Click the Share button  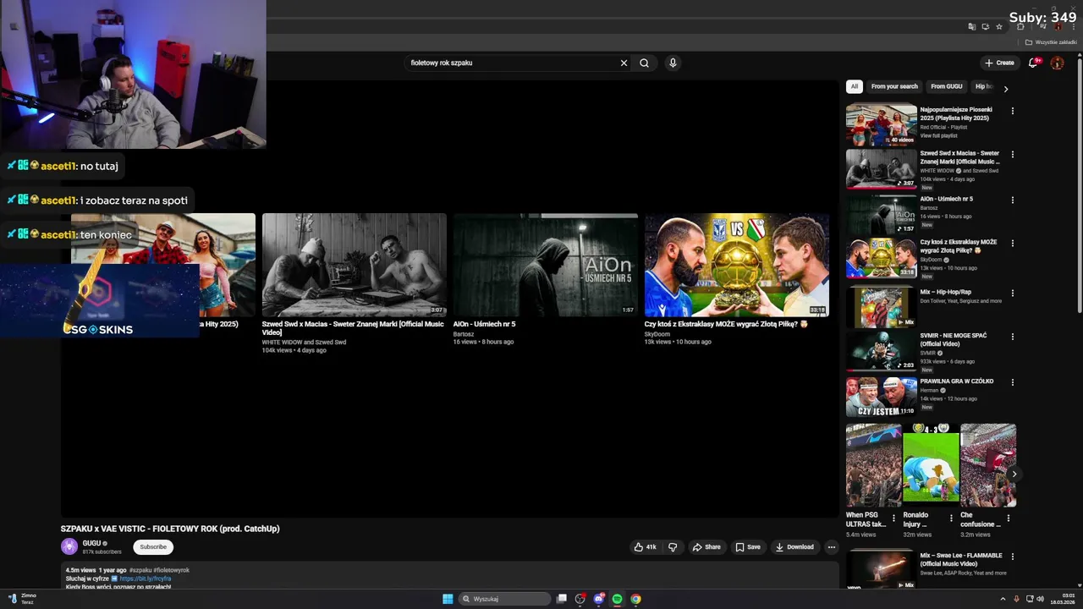coord(706,547)
